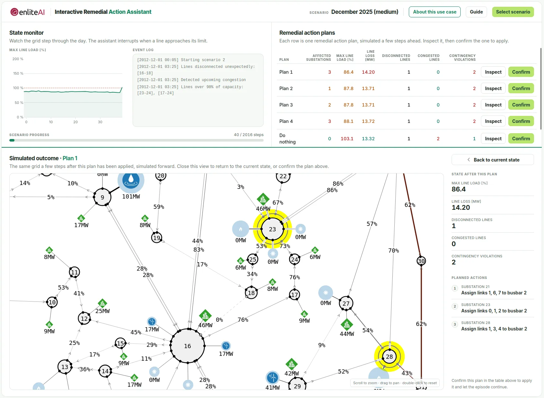Click substation node 17
The width and height of the screenshot is (544, 398).
[x=295, y=295]
